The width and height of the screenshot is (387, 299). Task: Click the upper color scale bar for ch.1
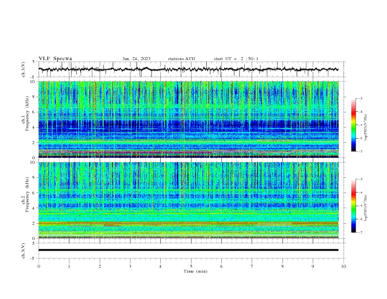(x=353, y=125)
